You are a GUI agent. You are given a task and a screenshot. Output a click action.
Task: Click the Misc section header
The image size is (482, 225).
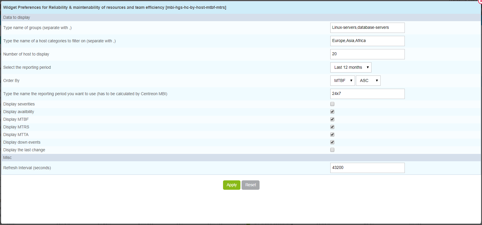click(x=8, y=157)
